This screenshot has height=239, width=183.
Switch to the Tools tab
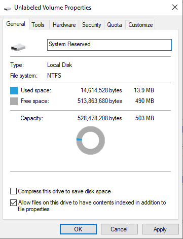coord(38,25)
